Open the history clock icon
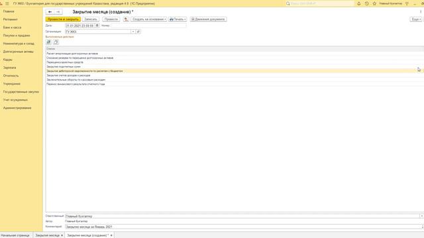This screenshot has width=424, height=238. 366,3
